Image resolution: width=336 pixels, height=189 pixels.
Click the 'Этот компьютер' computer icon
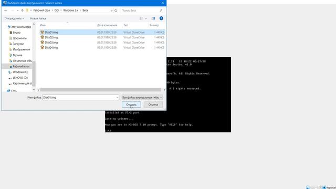click(x=9, y=27)
